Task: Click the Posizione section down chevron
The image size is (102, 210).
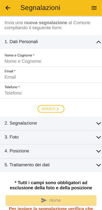Action: coord(99,151)
